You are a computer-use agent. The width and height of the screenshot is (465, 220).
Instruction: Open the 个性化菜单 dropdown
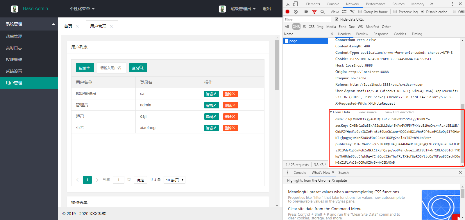(82, 9)
